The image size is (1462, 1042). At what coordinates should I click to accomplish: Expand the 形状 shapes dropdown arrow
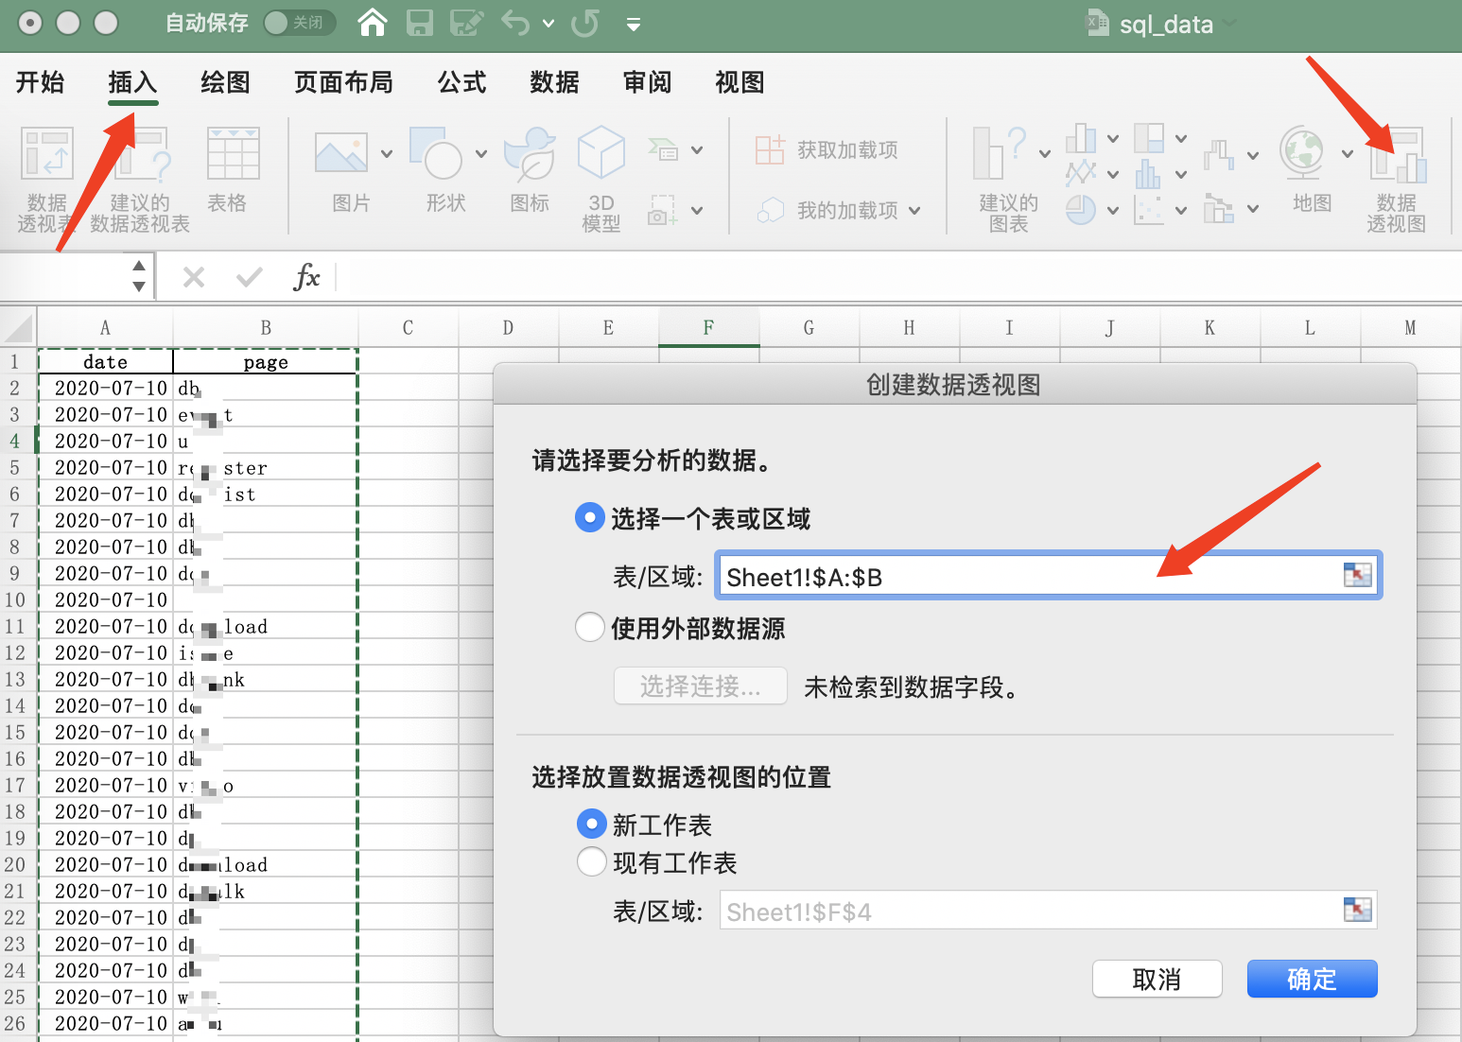(481, 153)
